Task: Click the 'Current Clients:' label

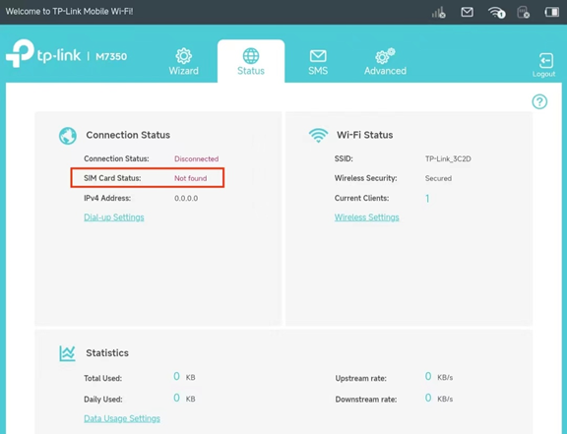Action: [361, 198]
